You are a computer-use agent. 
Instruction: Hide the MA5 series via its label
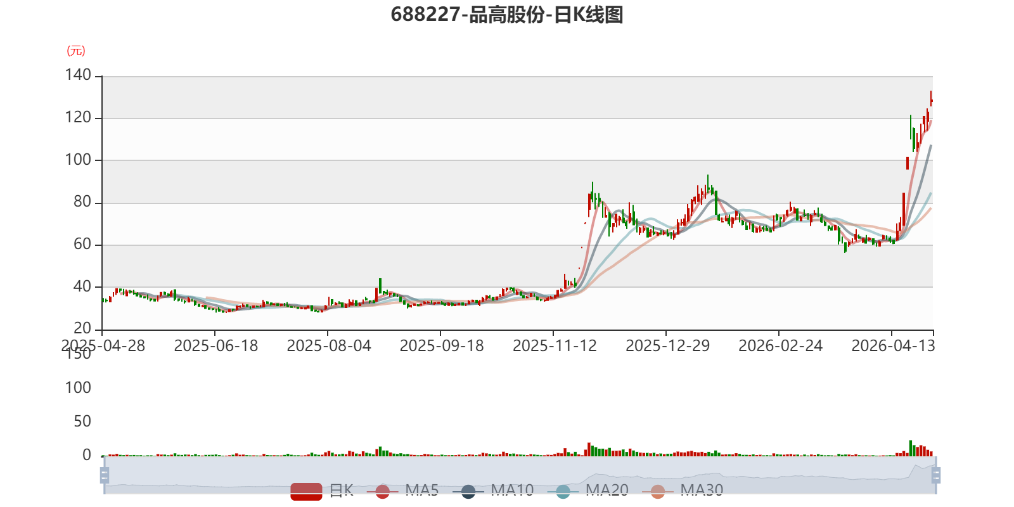pyautogui.click(x=421, y=490)
